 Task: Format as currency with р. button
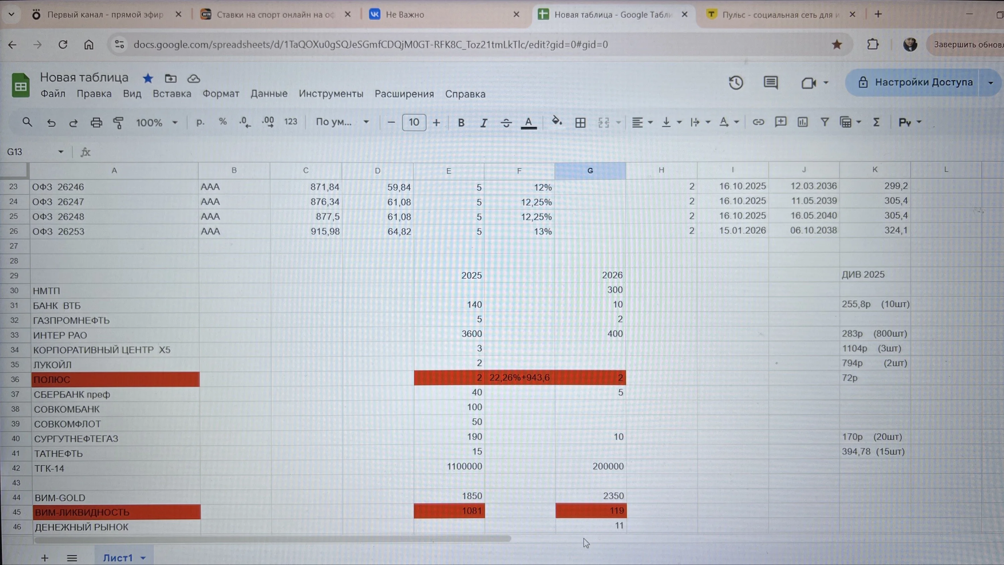coord(200,122)
